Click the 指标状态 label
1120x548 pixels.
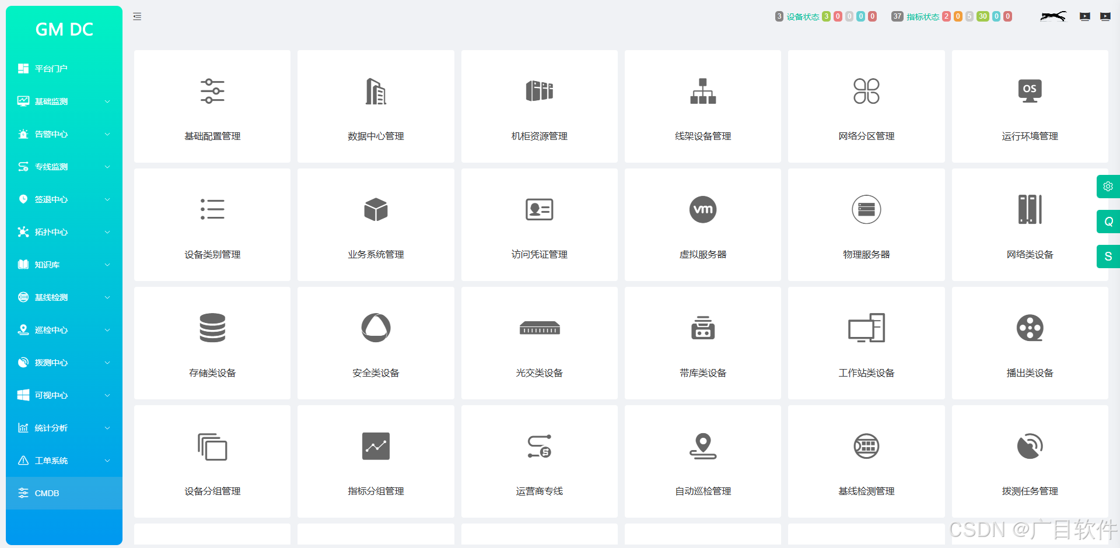923,17
